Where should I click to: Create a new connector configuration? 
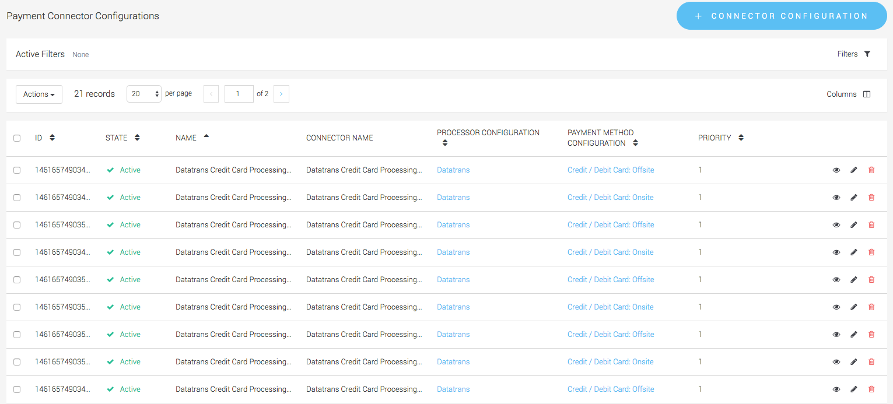tap(781, 16)
